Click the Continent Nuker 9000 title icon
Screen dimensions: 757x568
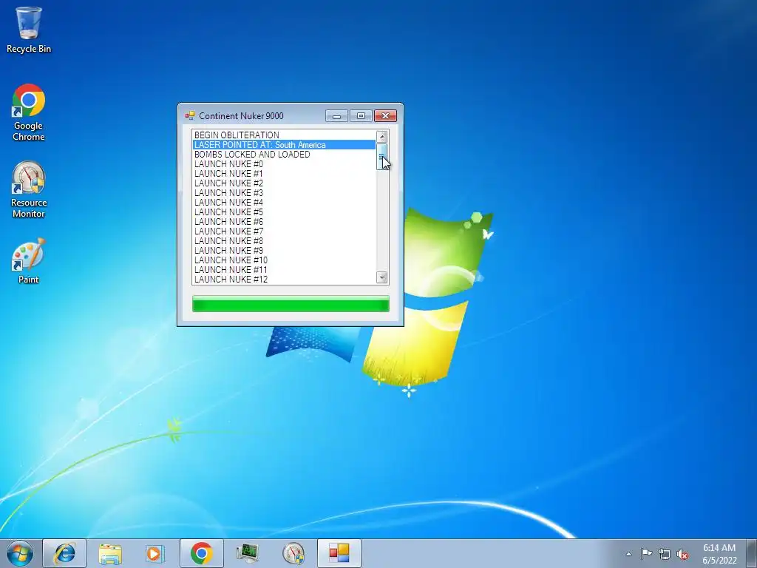tap(190, 115)
